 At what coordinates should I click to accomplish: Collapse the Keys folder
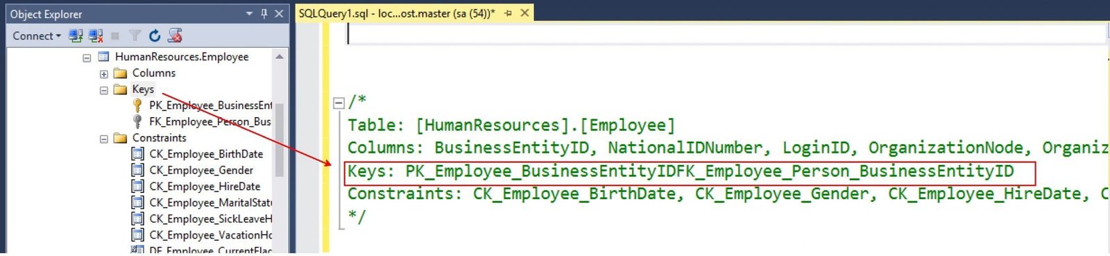tap(103, 90)
